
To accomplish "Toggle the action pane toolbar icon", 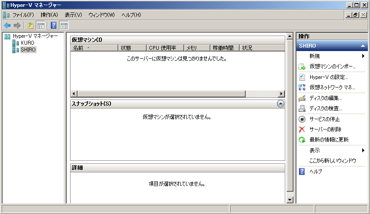I will [64, 25].
